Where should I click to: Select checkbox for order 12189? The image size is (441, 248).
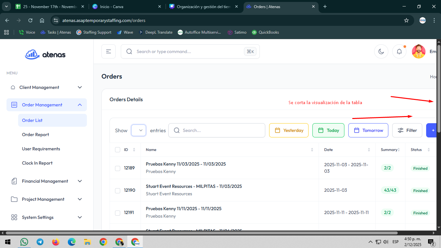(118, 168)
